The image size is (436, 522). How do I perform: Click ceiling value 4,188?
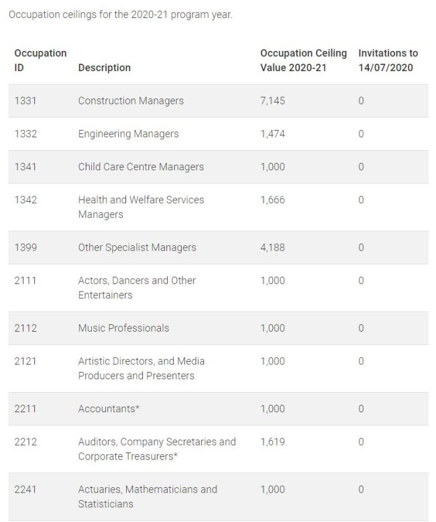coord(272,247)
